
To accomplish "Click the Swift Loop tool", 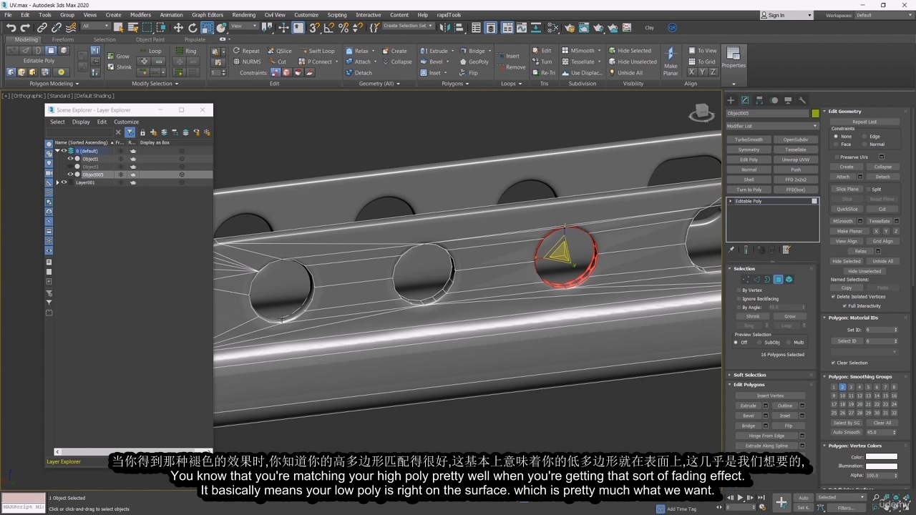I will (316, 51).
